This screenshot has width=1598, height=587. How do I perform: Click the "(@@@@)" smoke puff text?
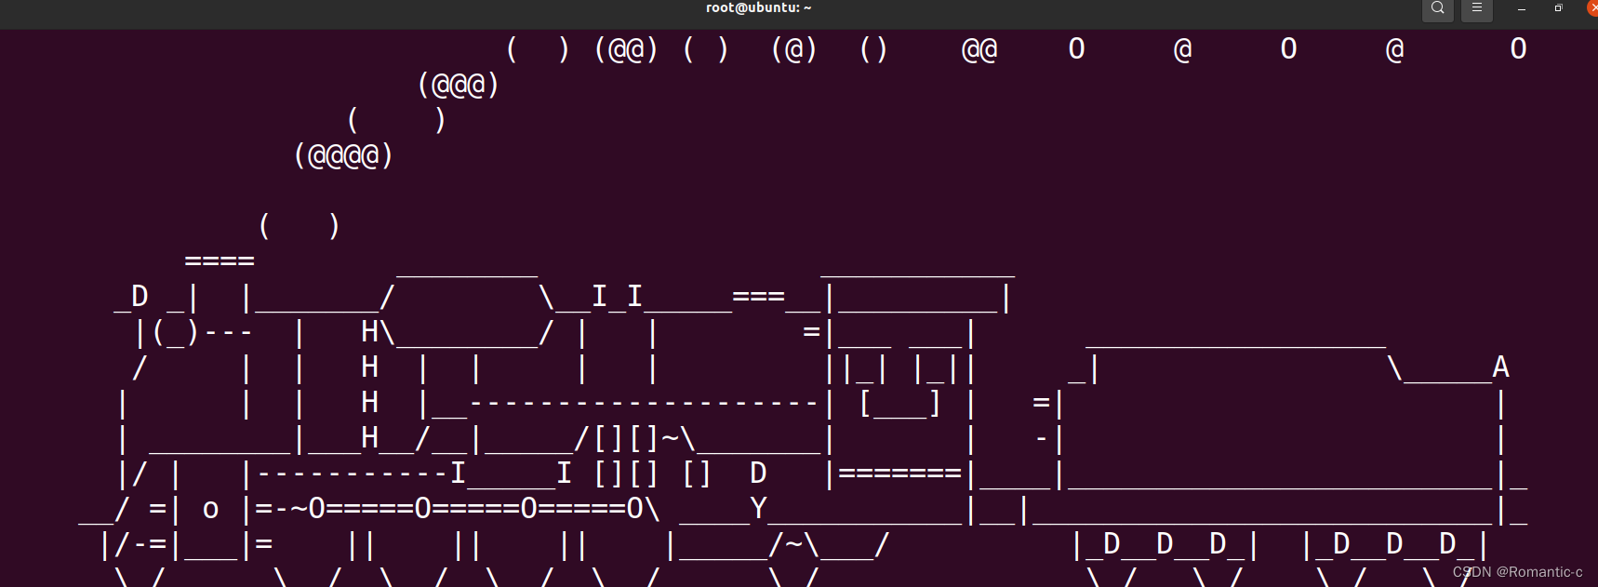[344, 155]
